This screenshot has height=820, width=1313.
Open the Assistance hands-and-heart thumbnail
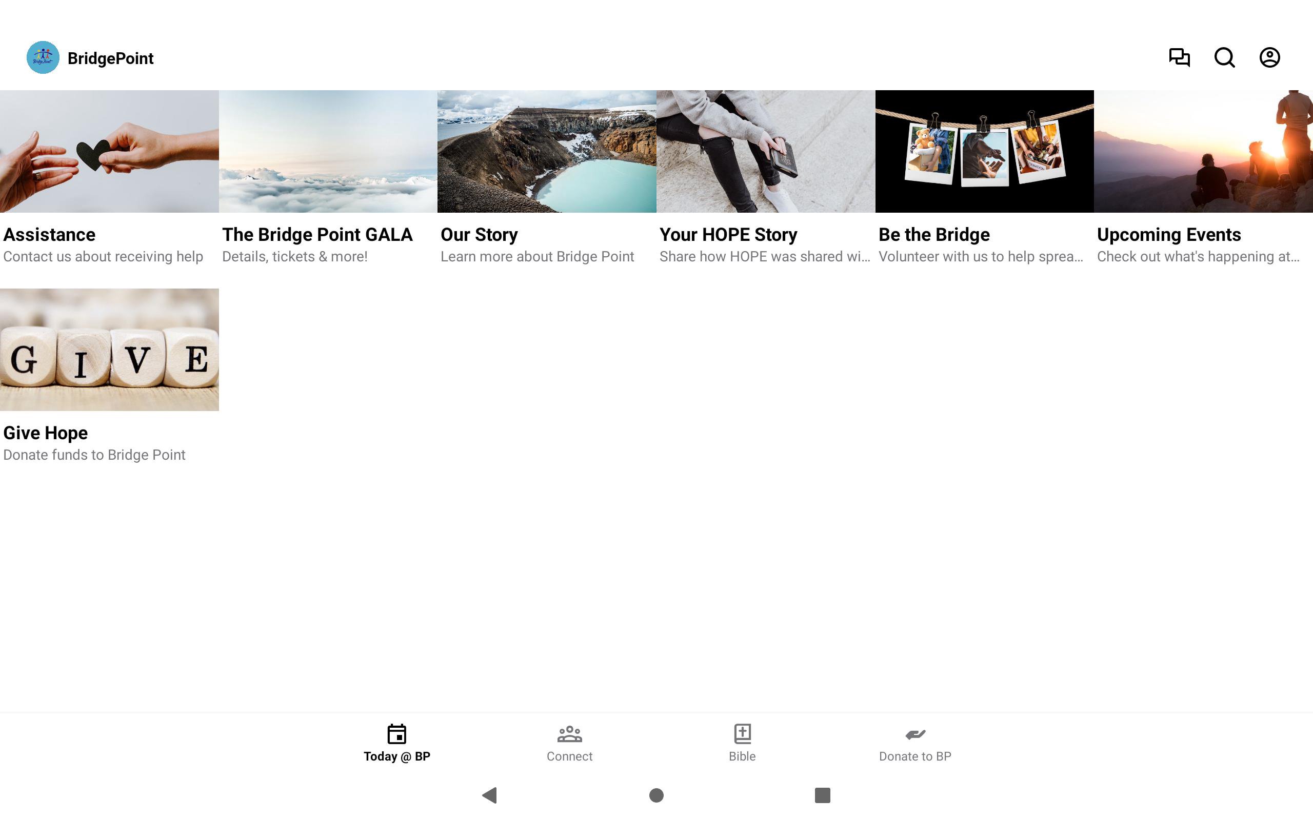click(109, 151)
